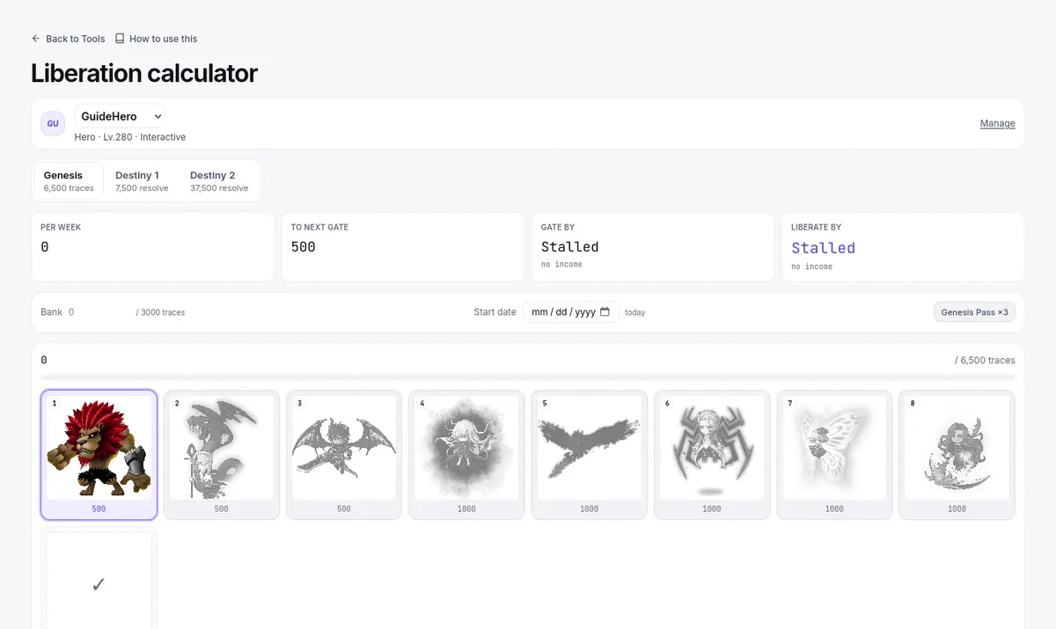This screenshot has height=629, width=1056.
Task: Open the calendar picker icon in Start date
Action: coord(605,312)
